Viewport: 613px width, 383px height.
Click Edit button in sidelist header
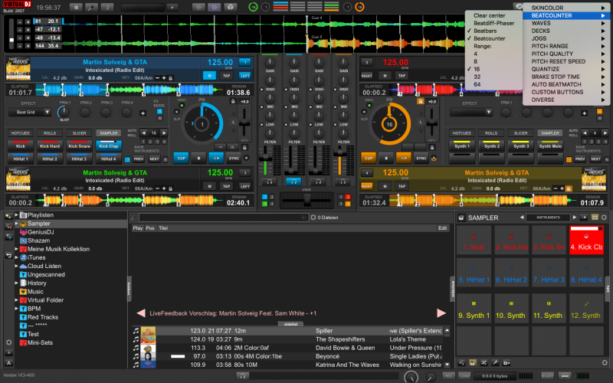442,228
